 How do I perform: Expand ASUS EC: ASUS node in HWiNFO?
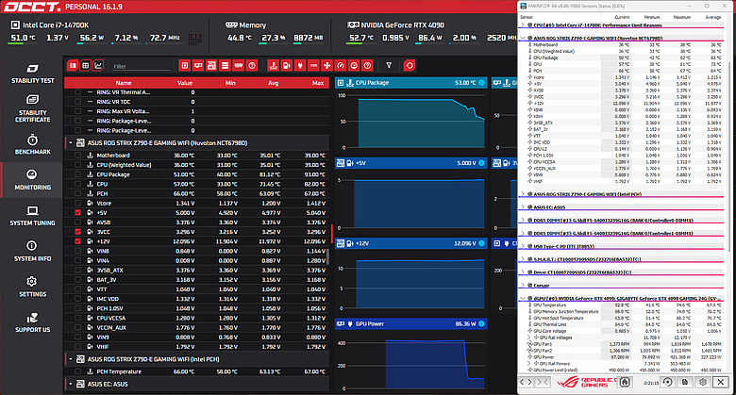pos(523,206)
